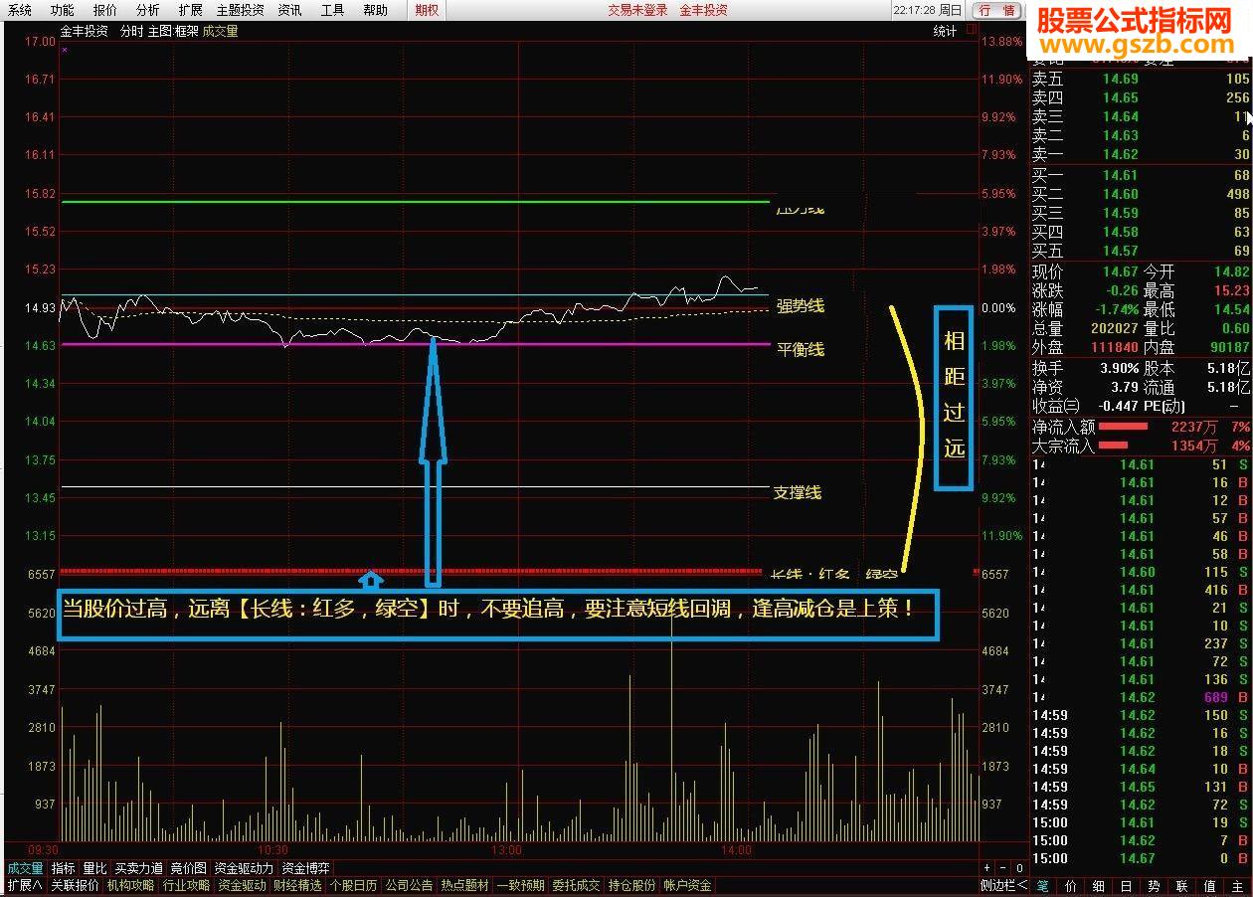The width and height of the screenshot is (1253, 897).
Task: Select the 联 linked tab
Action: [1181, 885]
